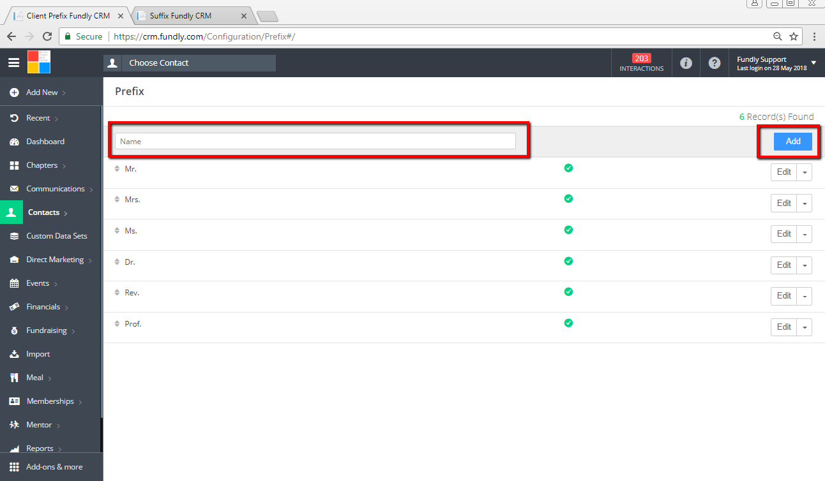Screen dimensions: 825x481
Task: Click the Financials ticket icon
Action: click(14, 307)
